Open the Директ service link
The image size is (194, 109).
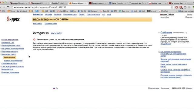pos(82,15)
